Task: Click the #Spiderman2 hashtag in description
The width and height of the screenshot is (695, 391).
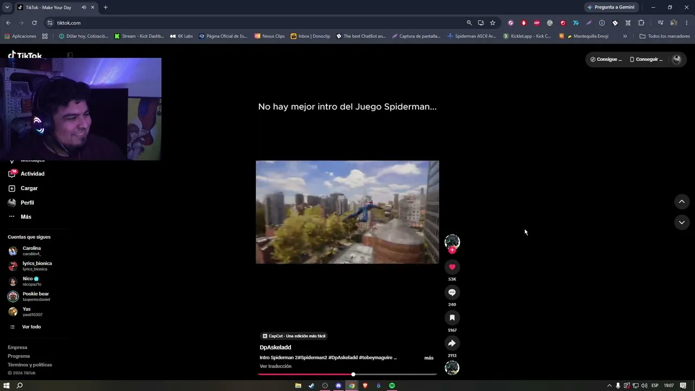Action: click(x=311, y=358)
